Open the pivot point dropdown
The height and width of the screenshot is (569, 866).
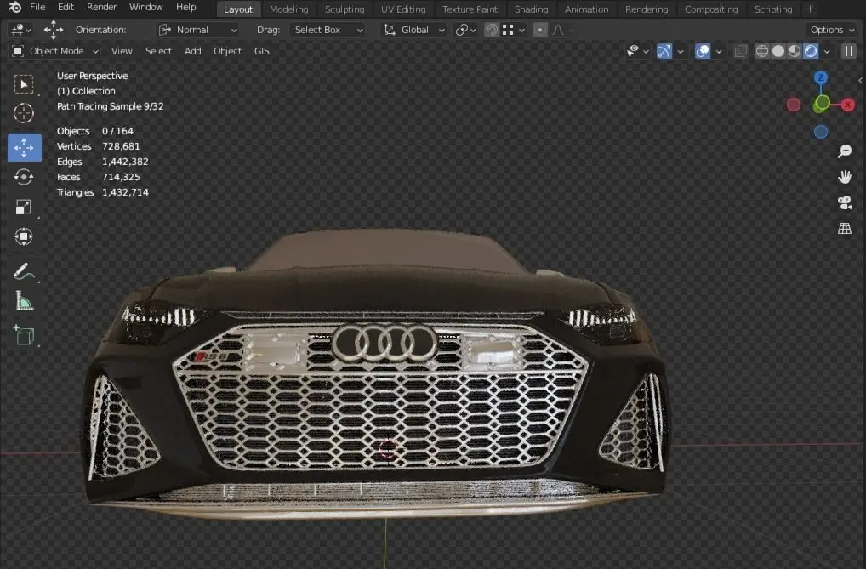click(x=465, y=30)
